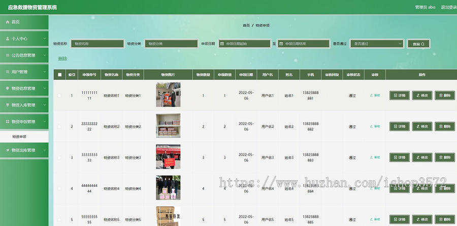Open the row 3 red truck image thumbnail
Viewport: 457px width, 226px height.
coord(168,156)
